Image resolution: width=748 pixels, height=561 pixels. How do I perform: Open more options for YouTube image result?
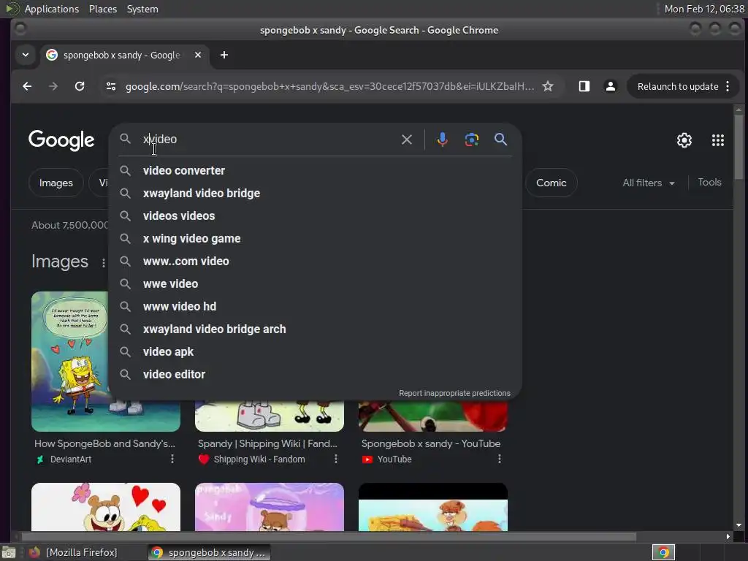pos(500,459)
